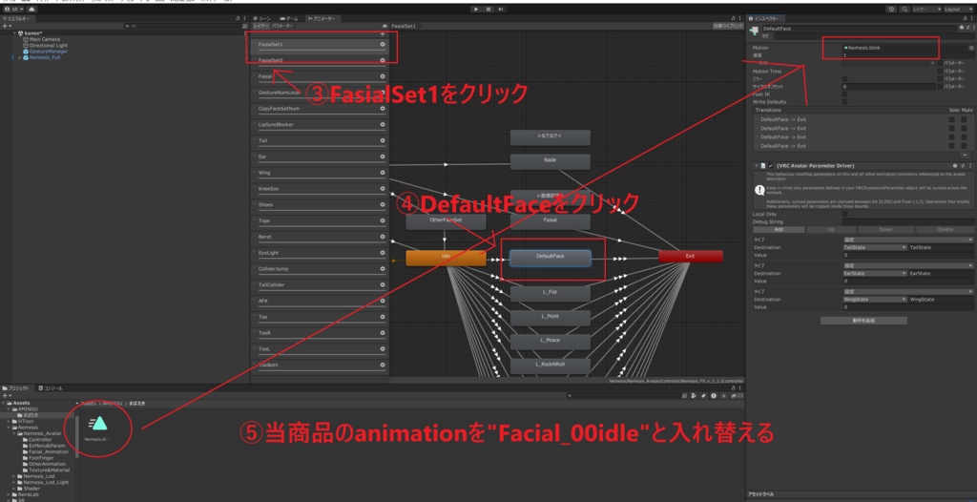Screen dimensions: 977x502
Task: Open settings gear for KneeSox layer
Action: [x=382, y=188]
